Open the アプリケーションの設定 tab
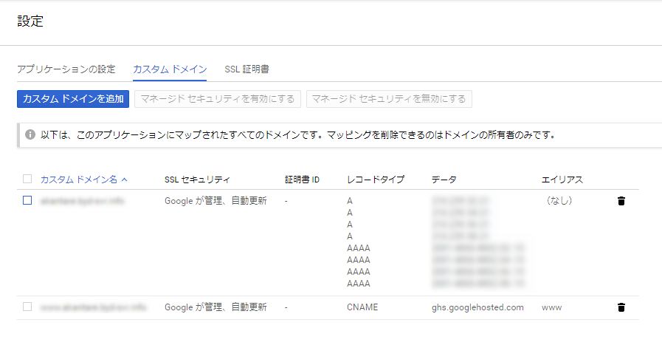The width and height of the screenshot is (662, 345). pos(66,69)
